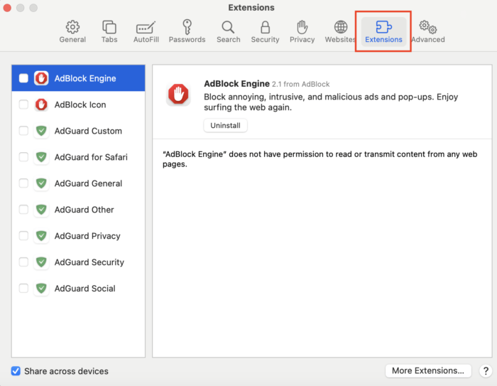Image resolution: width=497 pixels, height=386 pixels.
Task: Select the AdGuard Security row text
Action: coord(89,262)
